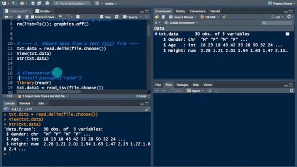Open section navigator '1. Import data from a text'
Viewport: 297px width, 167px height.
43,96
